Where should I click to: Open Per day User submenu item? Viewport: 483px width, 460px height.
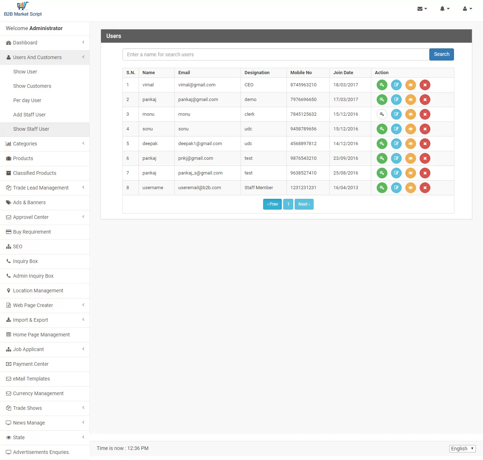45,100
